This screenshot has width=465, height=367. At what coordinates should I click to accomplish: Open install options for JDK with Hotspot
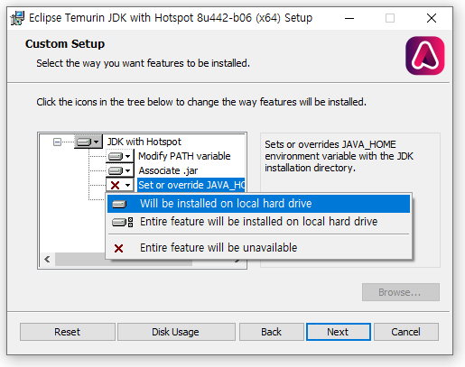[x=88, y=142]
